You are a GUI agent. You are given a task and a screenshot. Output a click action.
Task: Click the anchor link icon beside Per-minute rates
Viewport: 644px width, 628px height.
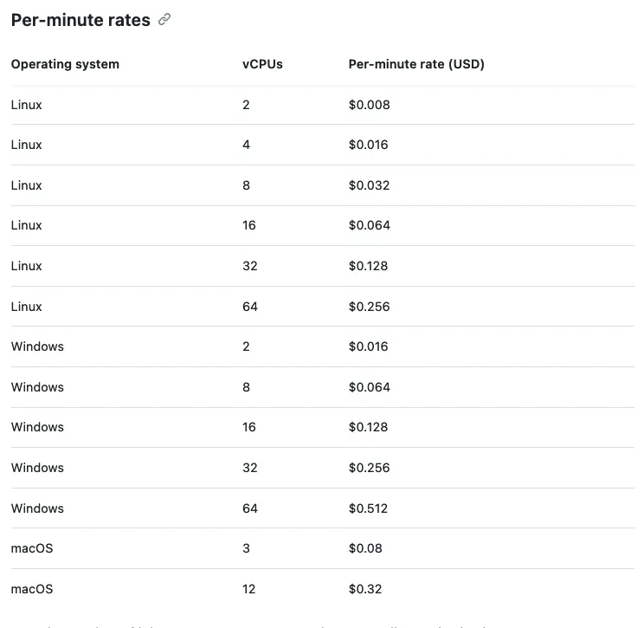coord(164,20)
